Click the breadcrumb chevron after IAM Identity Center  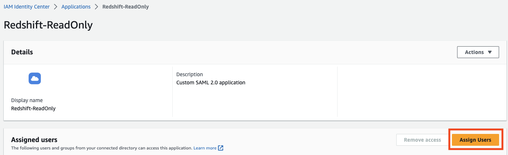55,7
